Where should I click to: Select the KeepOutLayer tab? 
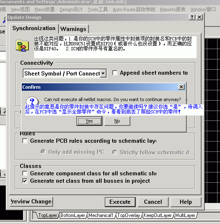tap(157, 215)
